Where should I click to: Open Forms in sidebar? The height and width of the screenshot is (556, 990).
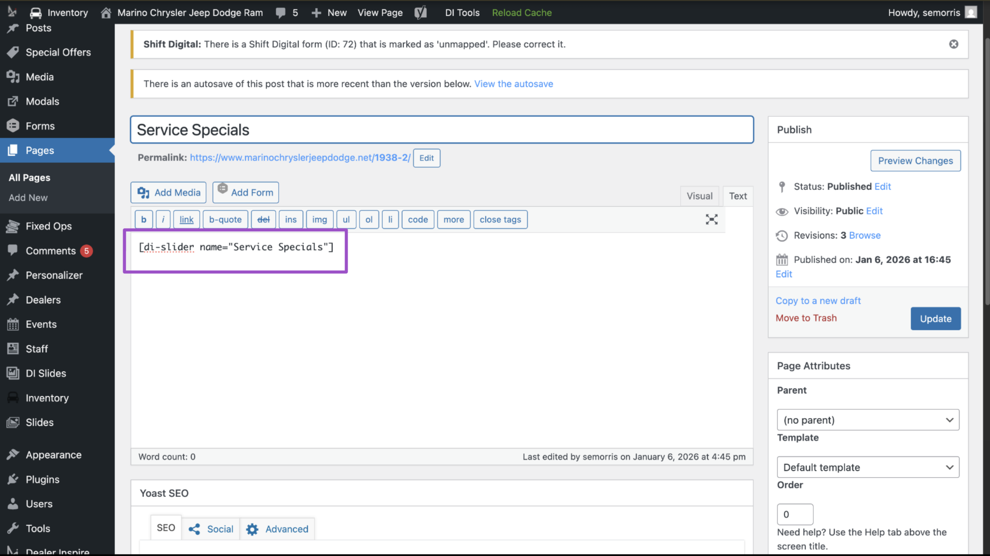point(40,126)
